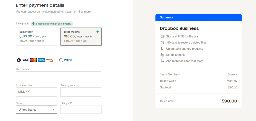
Task: Click the lightning bolt icon in billing badge
Action: tap(33, 24)
